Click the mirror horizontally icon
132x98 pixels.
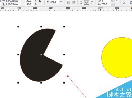click(68, 2)
